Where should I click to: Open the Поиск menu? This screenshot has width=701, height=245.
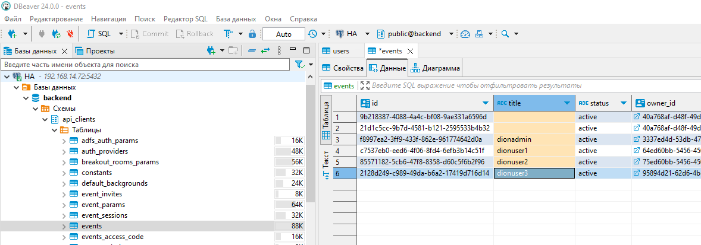pos(145,19)
